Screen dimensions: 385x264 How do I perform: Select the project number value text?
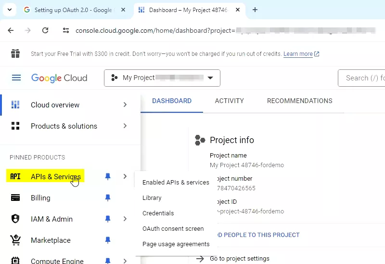pos(236,188)
